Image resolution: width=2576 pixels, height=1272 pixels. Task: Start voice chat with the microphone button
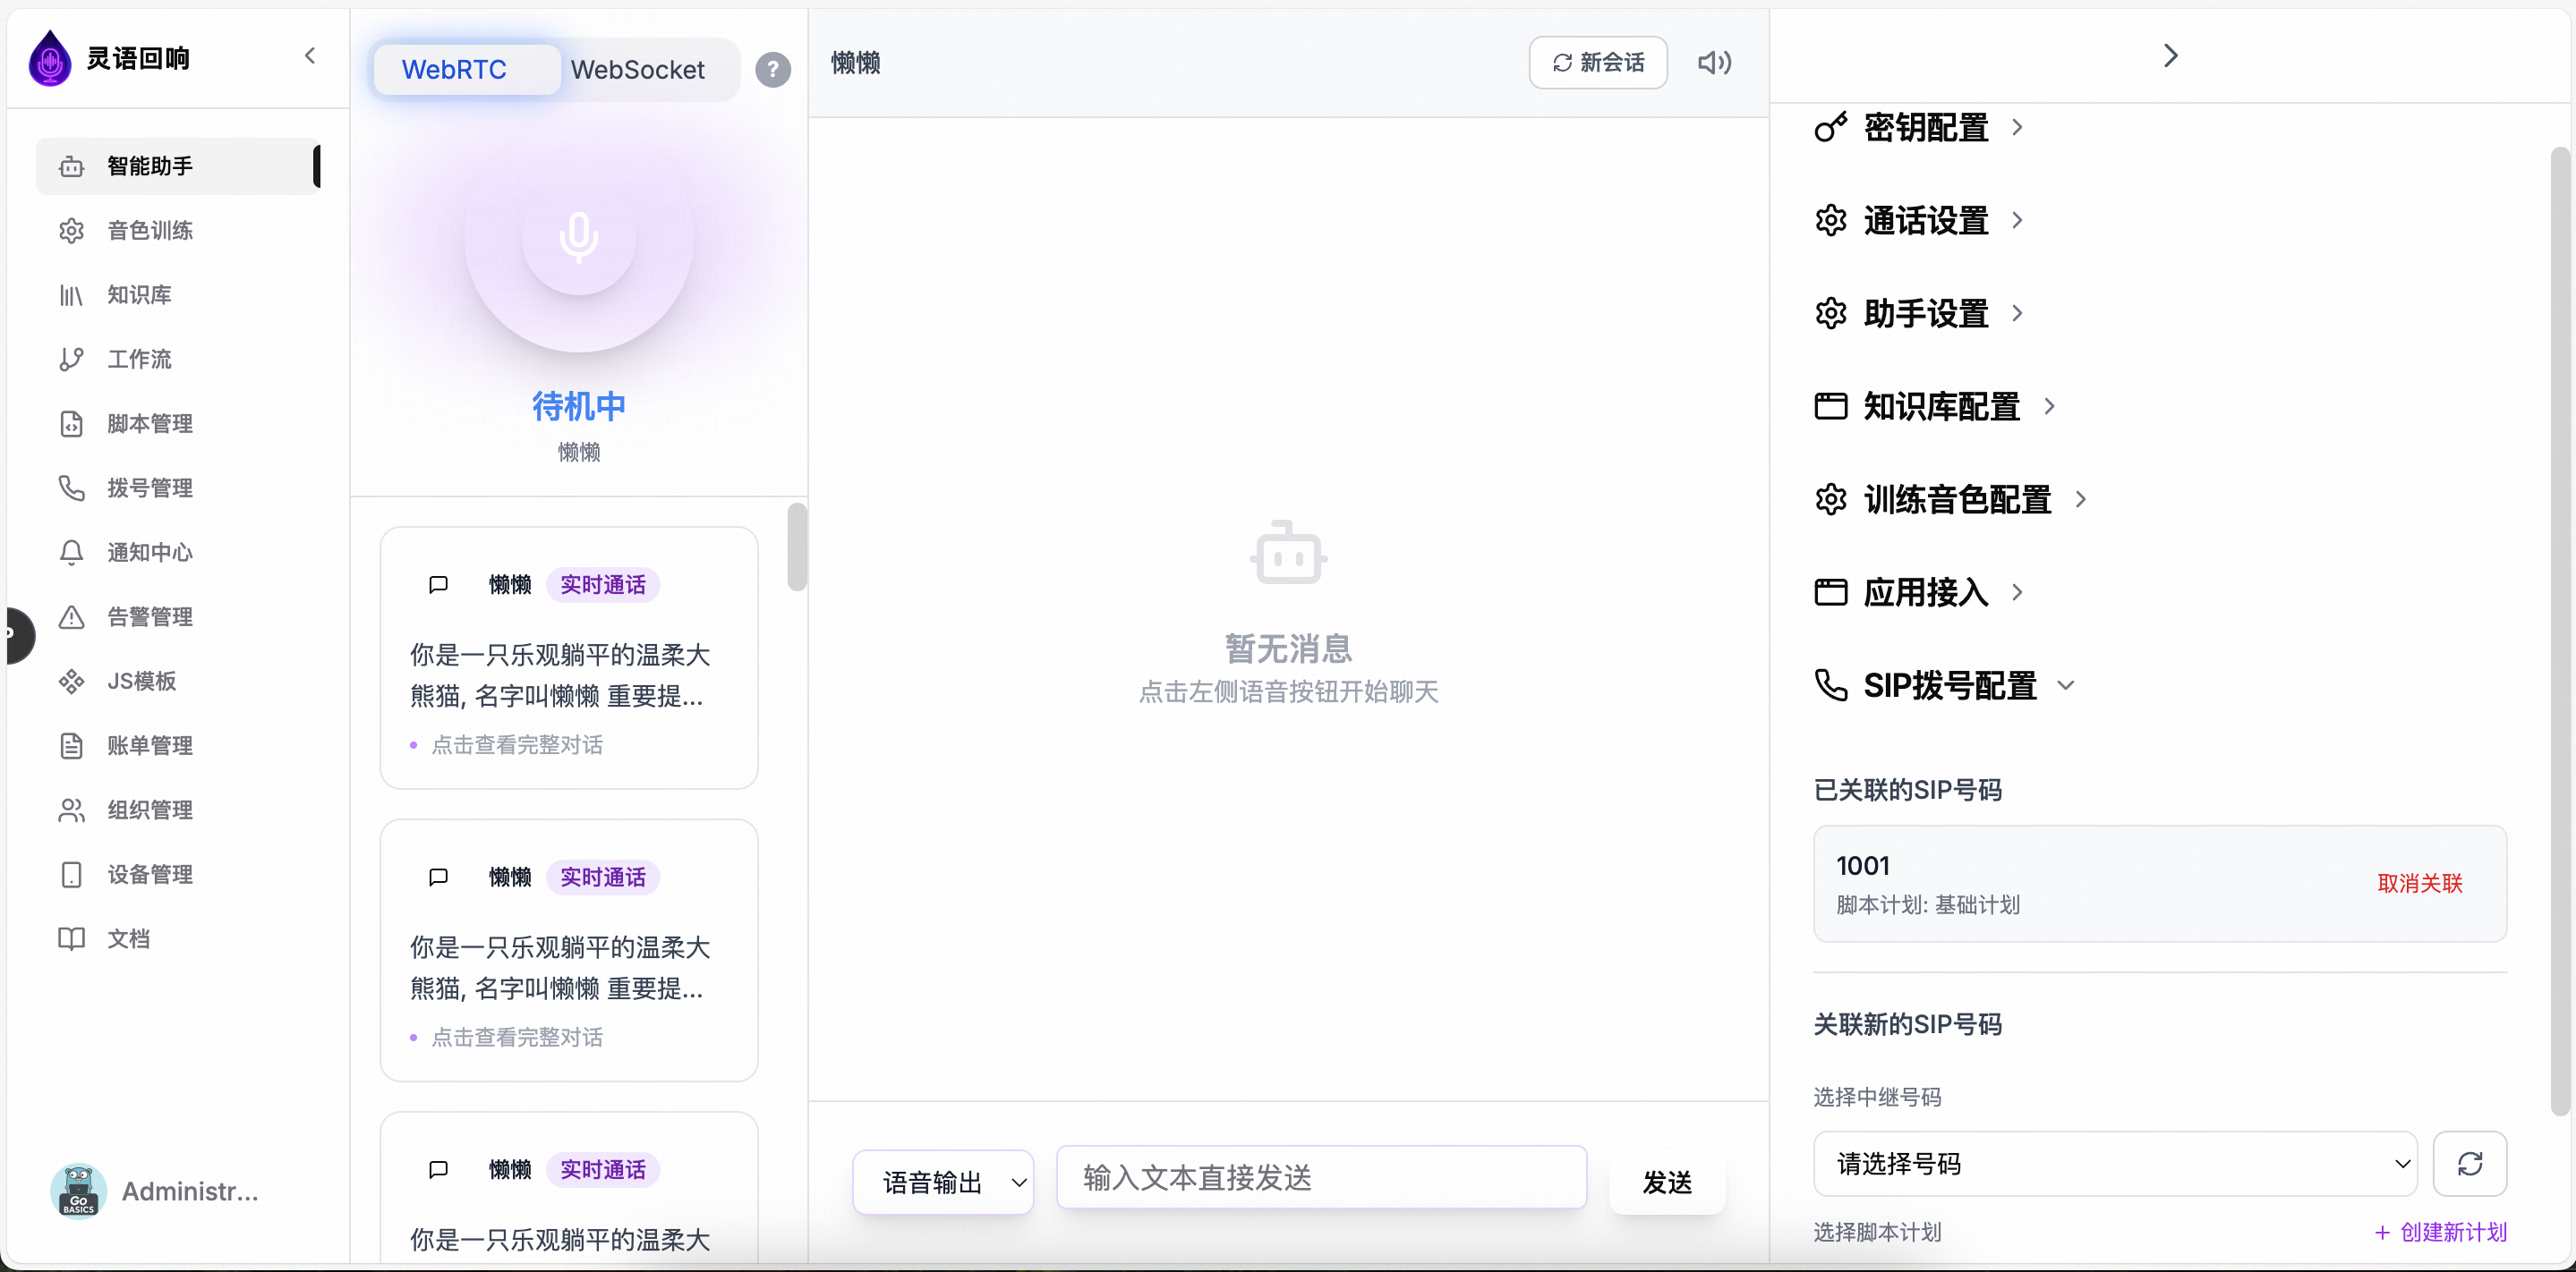coord(578,238)
